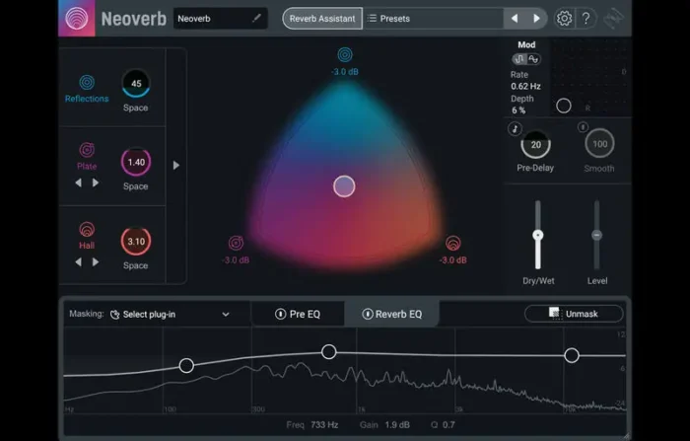The image size is (690, 441).
Task: Click the Reflections engine icon
Action: tap(87, 83)
